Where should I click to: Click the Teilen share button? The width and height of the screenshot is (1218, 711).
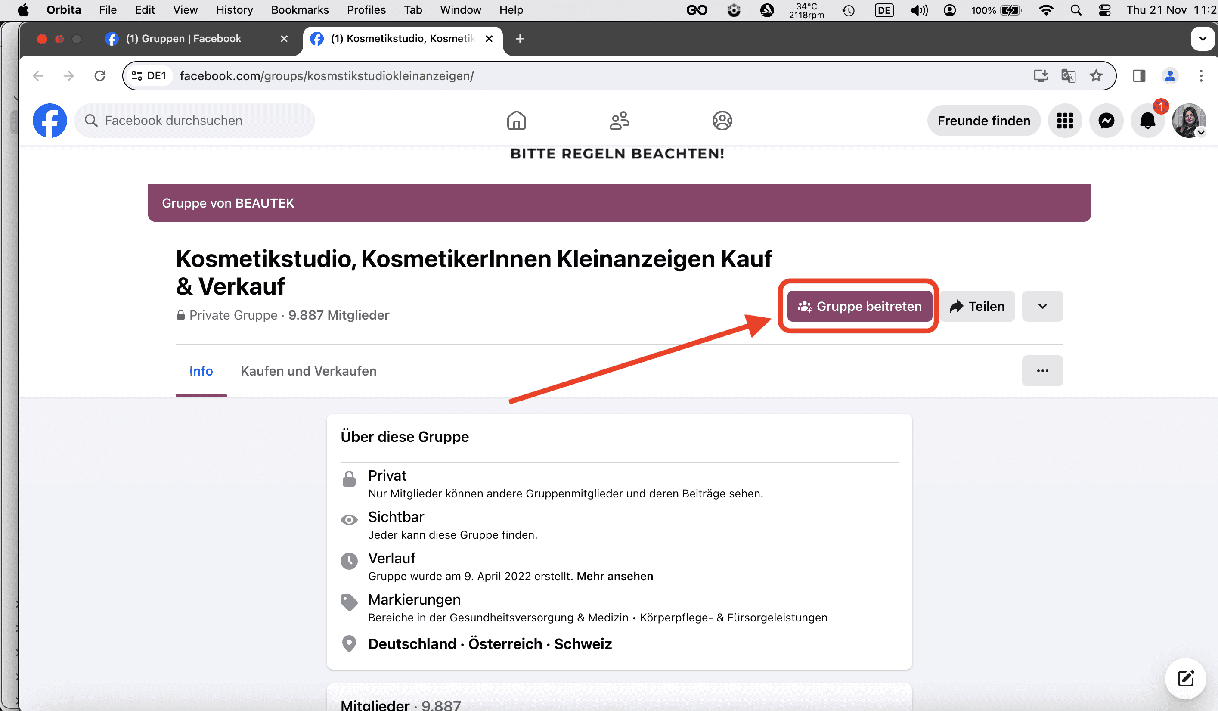click(x=977, y=306)
